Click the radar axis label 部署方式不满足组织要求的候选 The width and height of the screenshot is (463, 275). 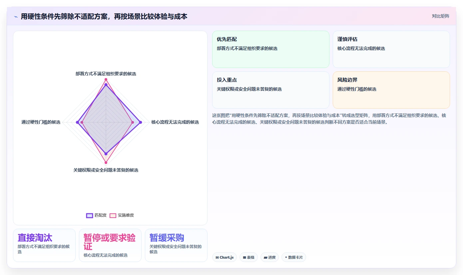(x=106, y=74)
